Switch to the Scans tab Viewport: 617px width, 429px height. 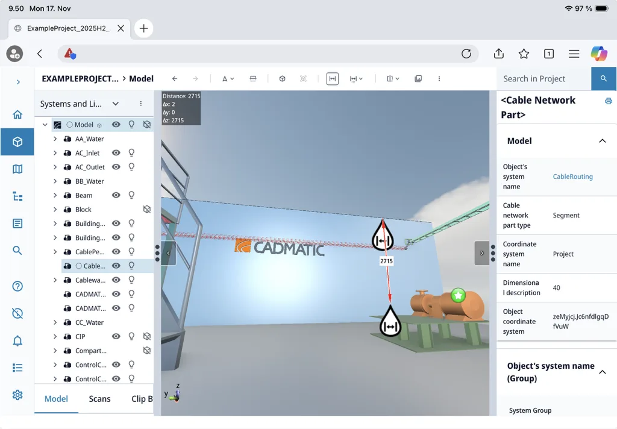tap(99, 399)
